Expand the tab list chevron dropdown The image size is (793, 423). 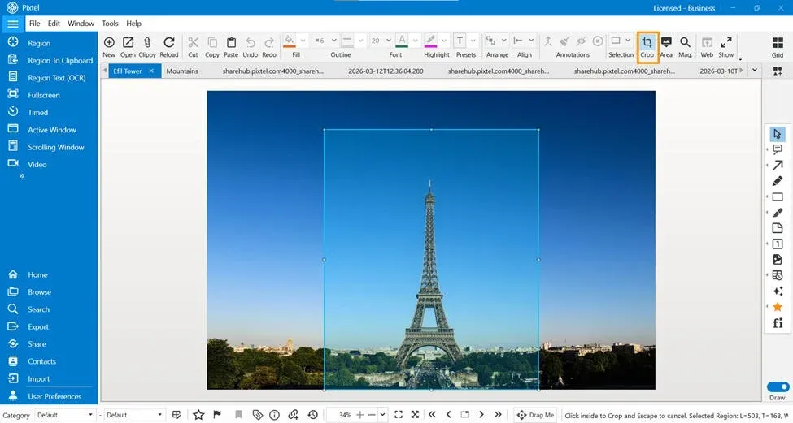[x=755, y=71]
